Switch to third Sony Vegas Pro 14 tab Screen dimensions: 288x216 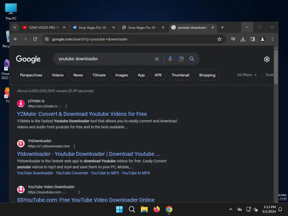point(143,28)
